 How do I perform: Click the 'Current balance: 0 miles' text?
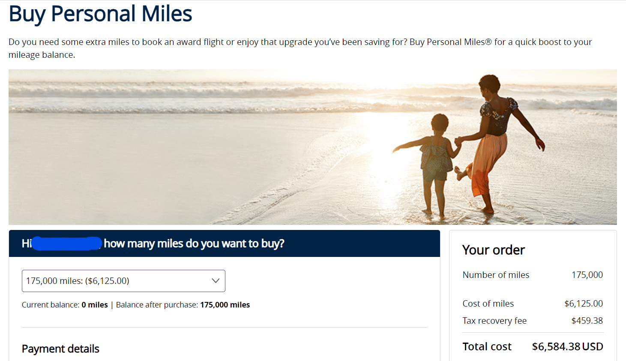tap(65, 305)
